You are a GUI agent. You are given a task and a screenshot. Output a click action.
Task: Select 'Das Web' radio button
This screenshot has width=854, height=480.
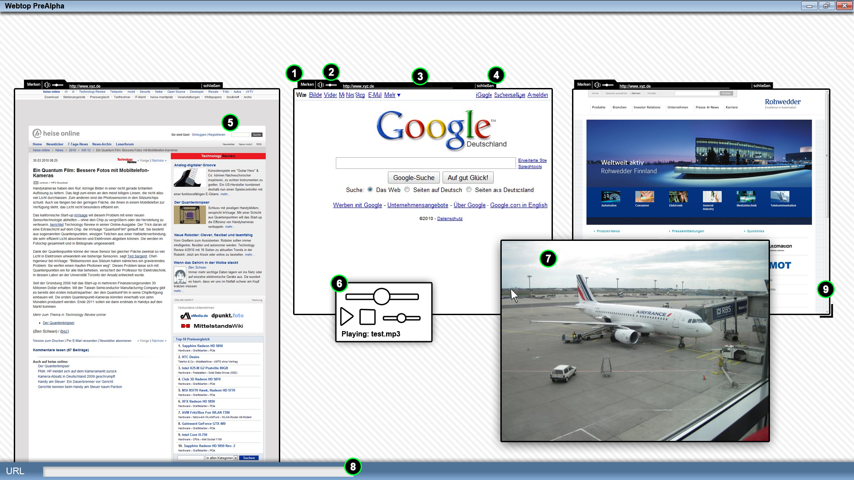tap(370, 190)
